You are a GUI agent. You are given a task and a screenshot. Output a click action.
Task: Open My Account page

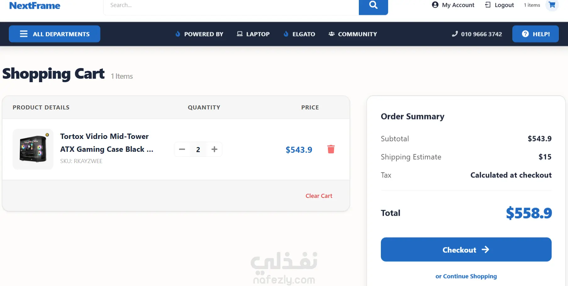453,5
